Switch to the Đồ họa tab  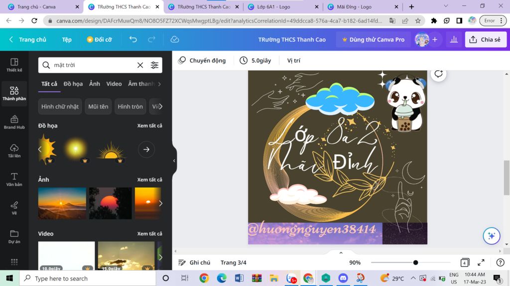[73, 84]
